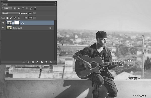Open the Fill slider dropdown arrow
The height and width of the screenshot is (98, 151).
(x=34, y=18)
